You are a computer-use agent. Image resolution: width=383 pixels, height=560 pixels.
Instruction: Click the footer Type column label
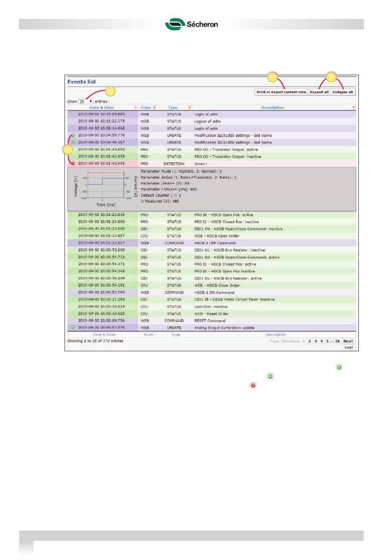176,335
